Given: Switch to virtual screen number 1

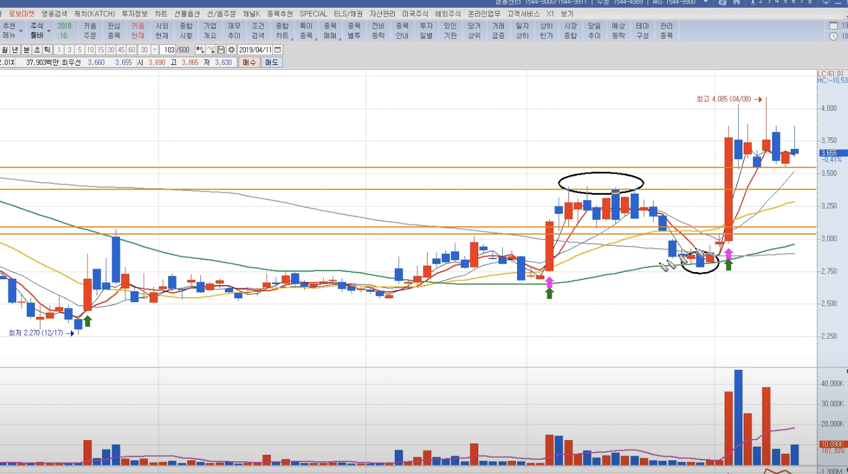Looking at the screenshot, I should click(x=752, y=2).
